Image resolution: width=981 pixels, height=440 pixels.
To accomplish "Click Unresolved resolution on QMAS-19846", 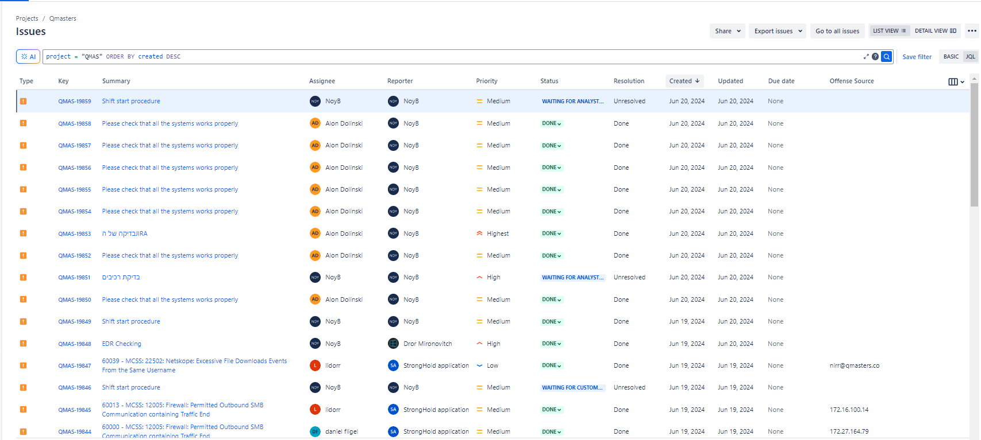I will (x=629, y=388).
